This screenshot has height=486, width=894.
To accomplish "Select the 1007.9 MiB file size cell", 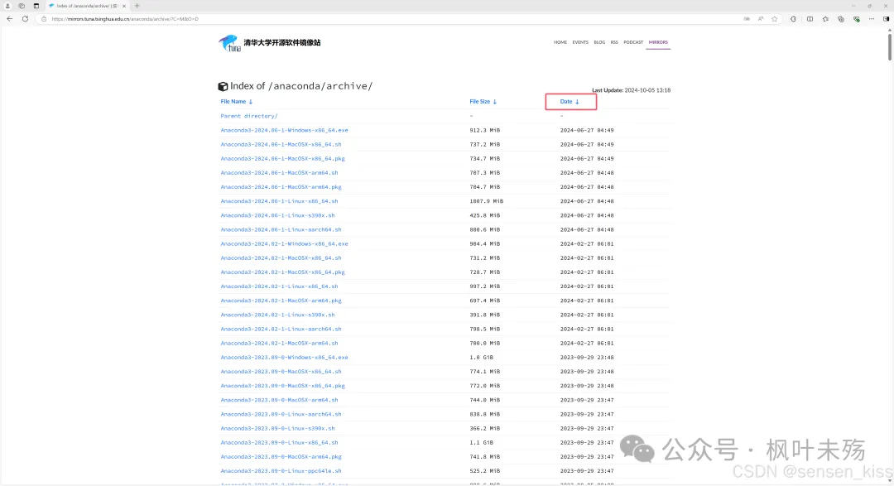I will tap(486, 201).
